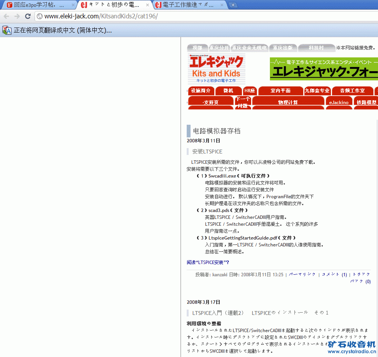Switch to the 回应e3po学习帖 tab

tap(39, 5)
